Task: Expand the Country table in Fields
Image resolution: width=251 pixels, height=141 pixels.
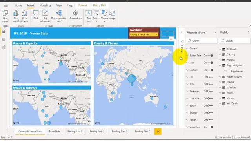Action: coord(220,54)
